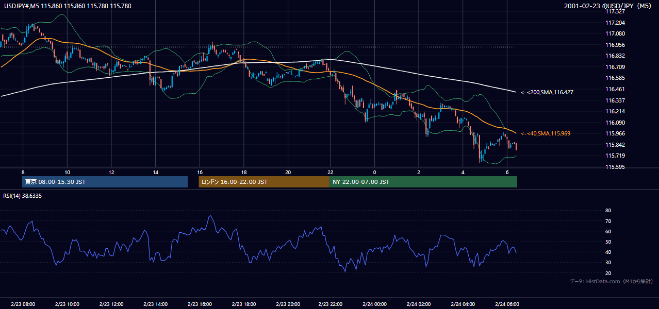Click the RSI 50 level label
Image resolution: width=659 pixels, height=309 pixels.
tap(608, 242)
